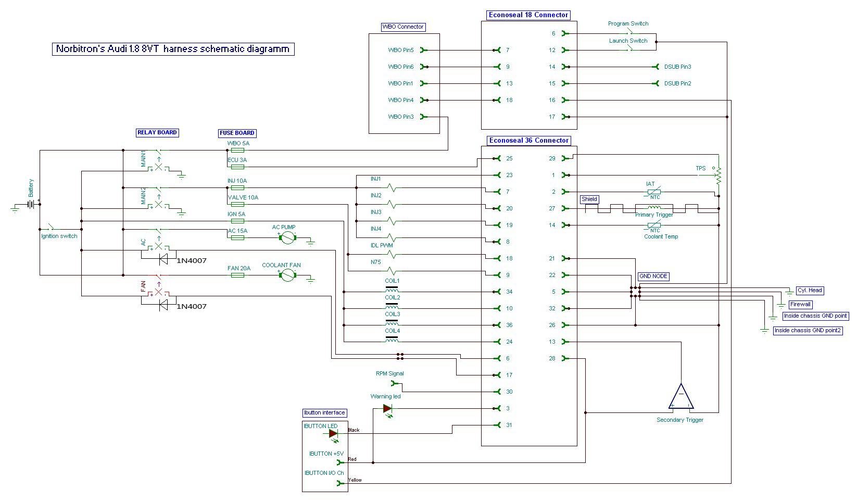
Task: Click the RPM Signal terminal
Action: (x=395, y=383)
